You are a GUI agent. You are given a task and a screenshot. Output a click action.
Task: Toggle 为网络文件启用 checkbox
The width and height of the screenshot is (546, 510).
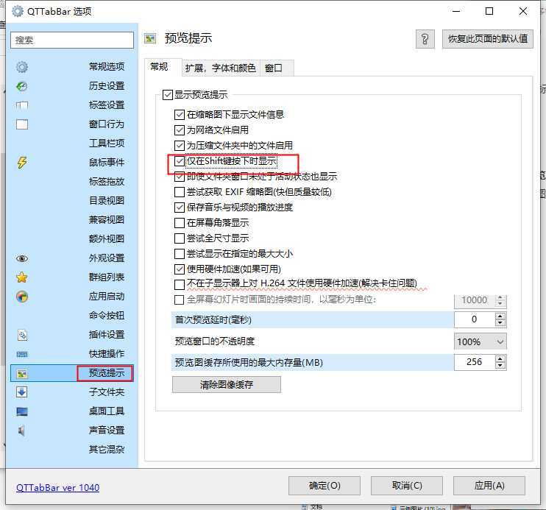[x=179, y=130]
